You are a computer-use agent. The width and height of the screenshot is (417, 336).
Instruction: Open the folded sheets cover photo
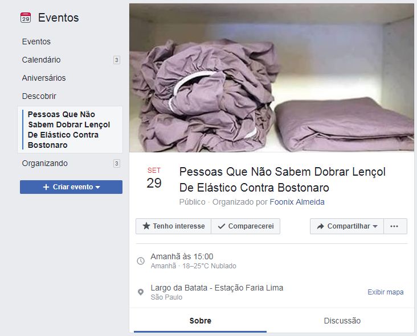272,78
